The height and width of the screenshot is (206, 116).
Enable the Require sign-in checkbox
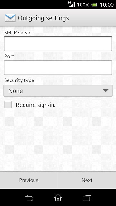(8, 105)
